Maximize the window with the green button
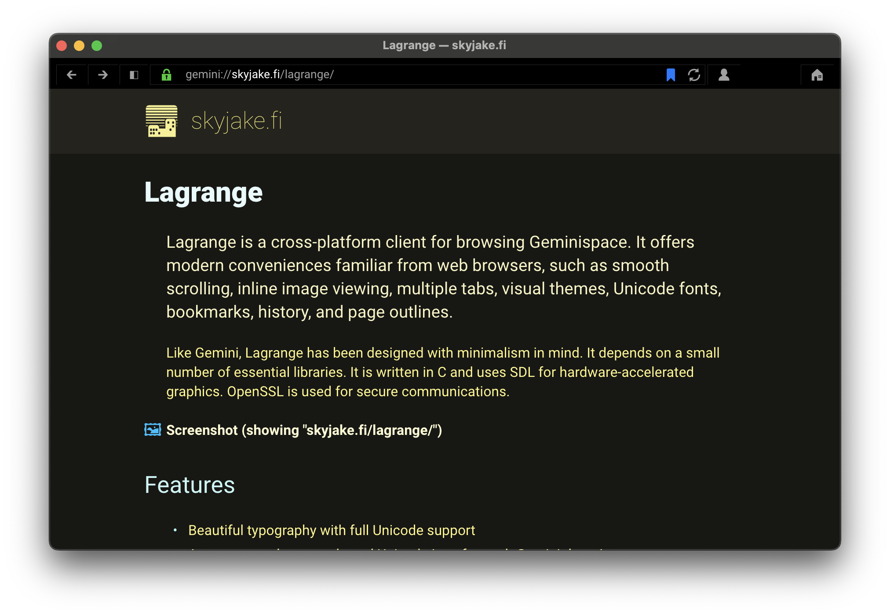 click(x=97, y=46)
